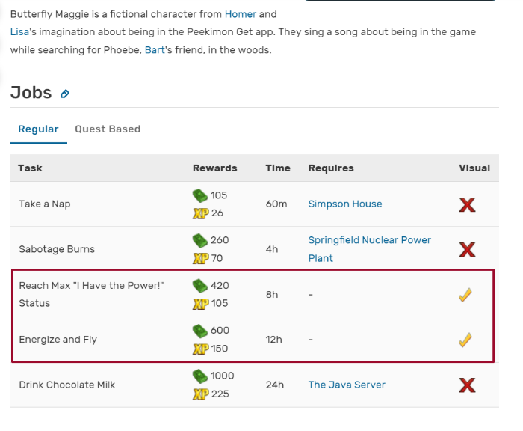Click the Rewards column header
523x431 pixels.
[x=214, y=168]
